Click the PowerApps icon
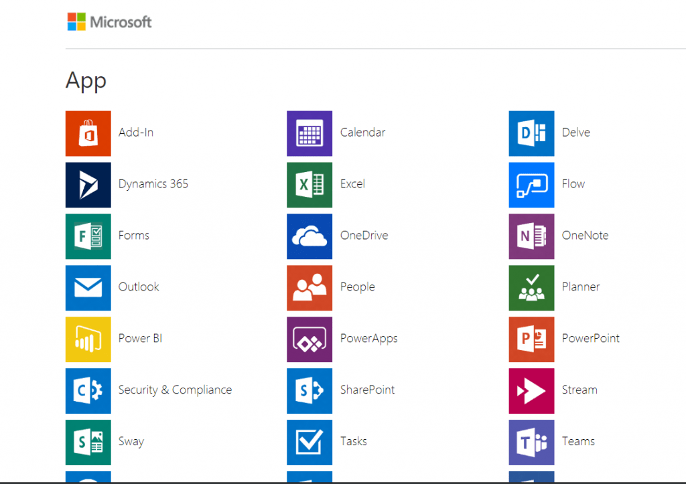Image resolution: width=686 pixels, height=484 pixels. [309, 339]
